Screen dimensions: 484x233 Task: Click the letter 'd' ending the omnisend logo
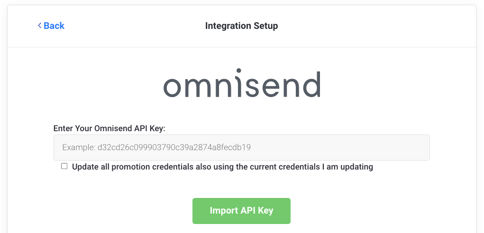point(311,84)
